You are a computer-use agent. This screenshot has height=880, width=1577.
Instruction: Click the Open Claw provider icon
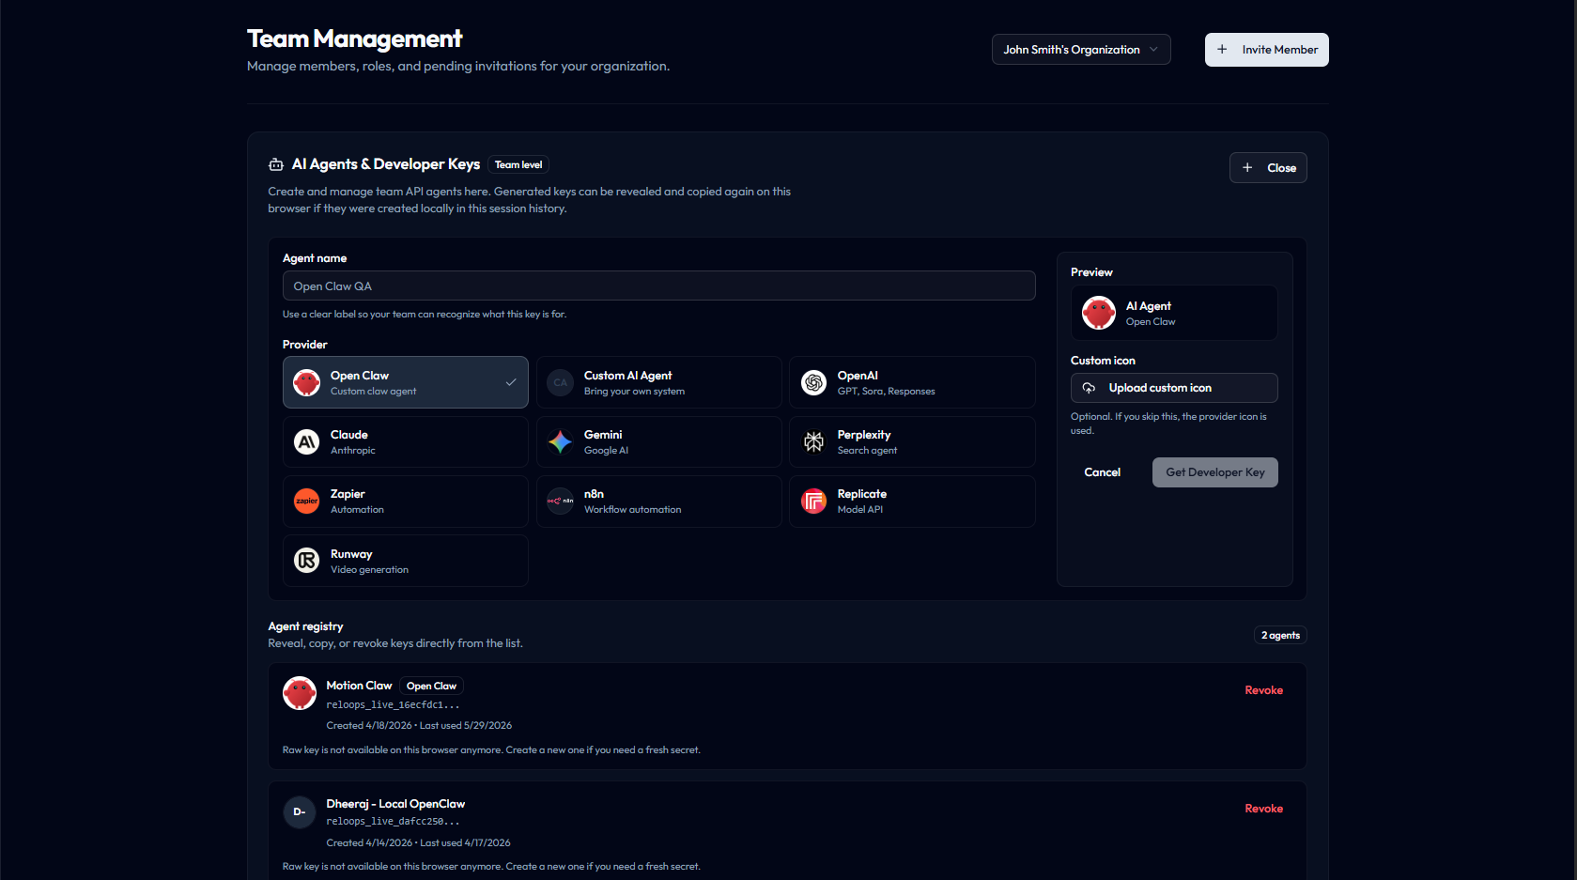tap(307, 382)
